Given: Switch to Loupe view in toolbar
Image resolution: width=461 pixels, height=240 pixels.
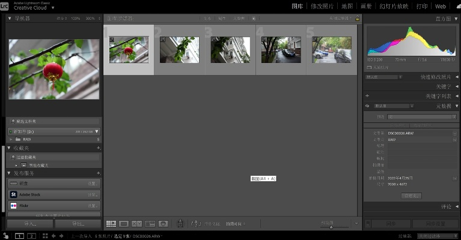Looking at the screenshot, I should point(124,223).
